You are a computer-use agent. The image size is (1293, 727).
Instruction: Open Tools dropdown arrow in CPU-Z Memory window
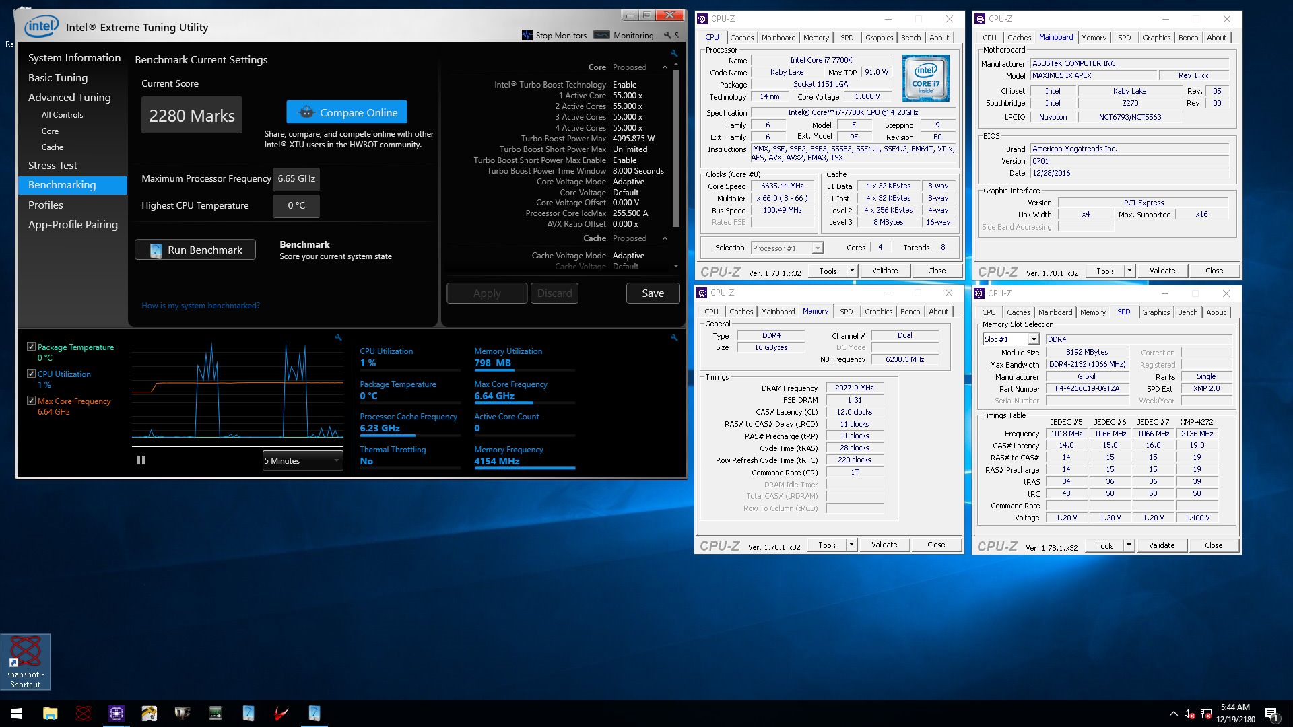tap(851, 545)
